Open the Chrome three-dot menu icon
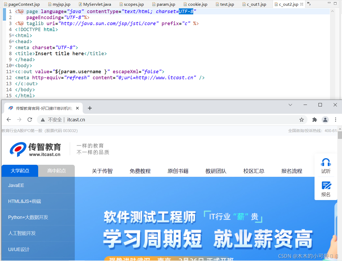 tap(336, 120)
